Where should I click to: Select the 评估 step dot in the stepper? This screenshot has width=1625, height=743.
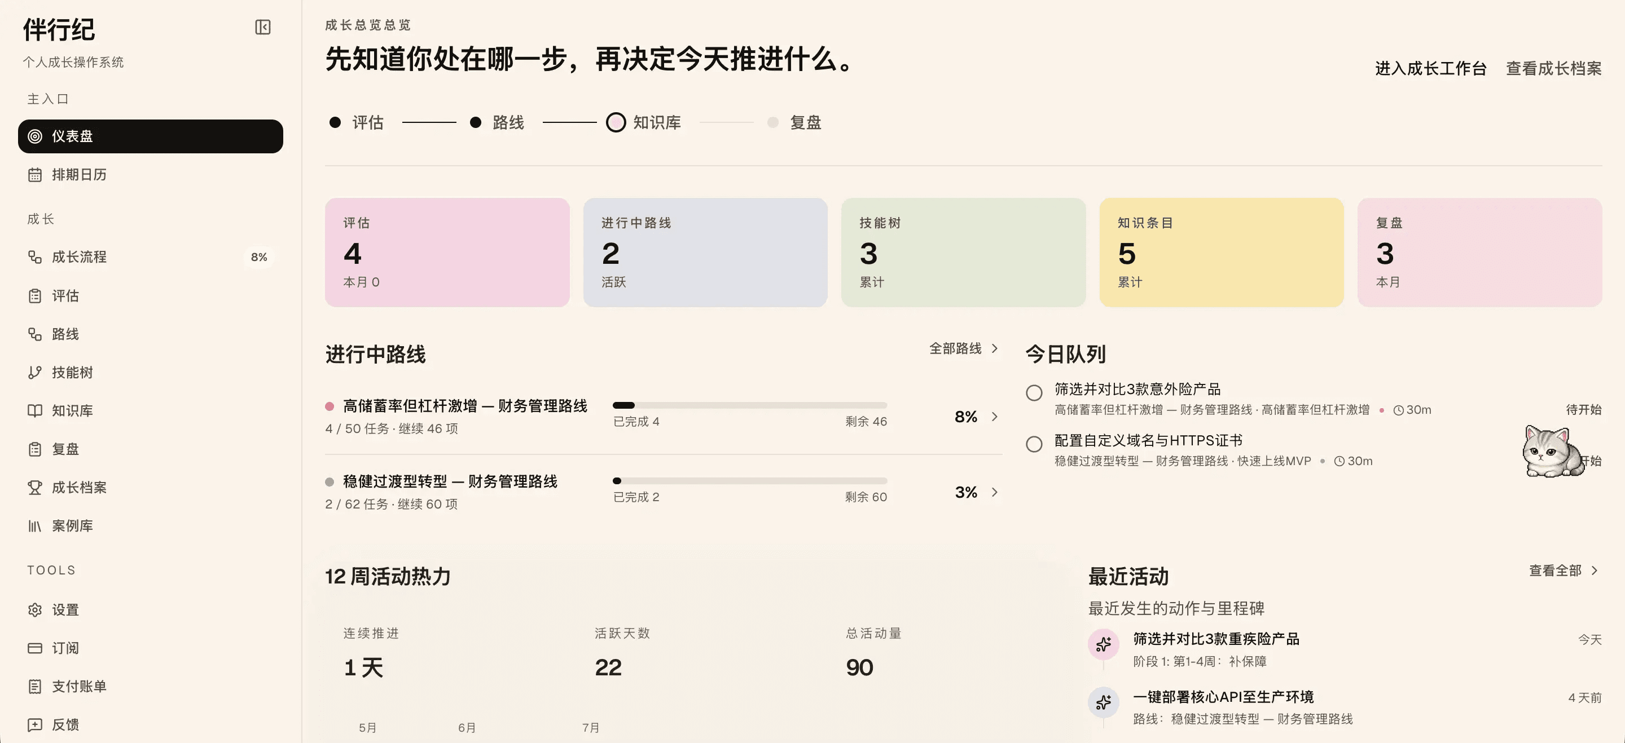click(335, 122)
